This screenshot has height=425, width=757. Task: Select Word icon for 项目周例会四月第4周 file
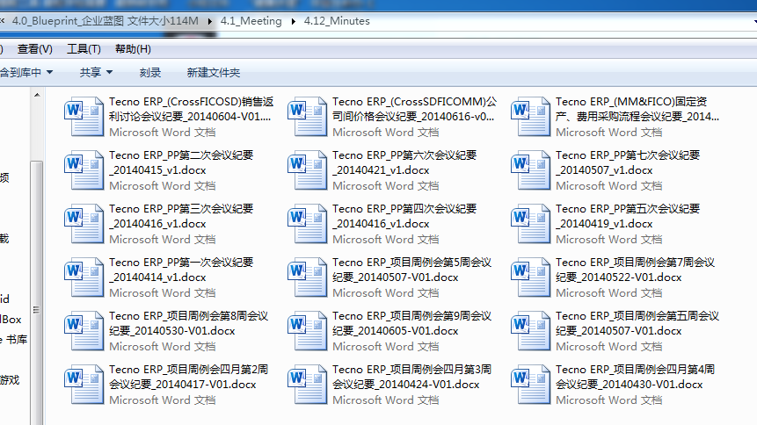pyautogui.click(x=530, y=385)
